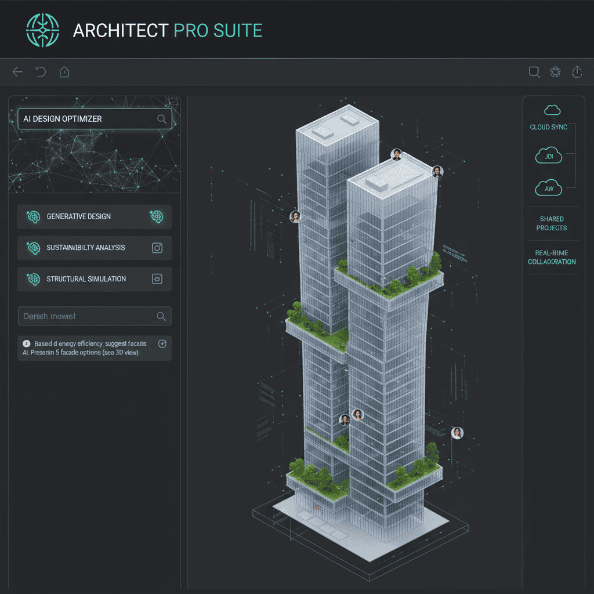Open settings gear icon in top toolbar
The width and height of the screenshot is (594, 594).
click(x=555, y=72)
